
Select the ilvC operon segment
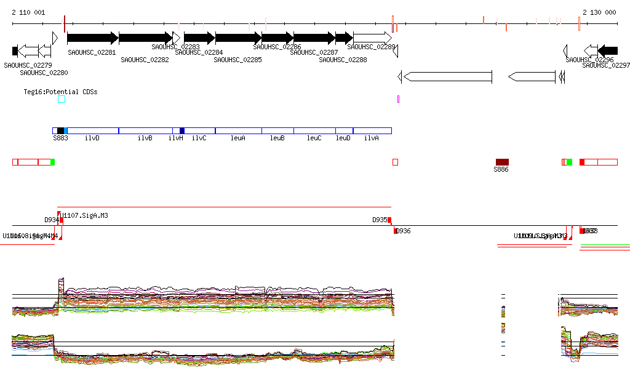[x=200, y=130]
